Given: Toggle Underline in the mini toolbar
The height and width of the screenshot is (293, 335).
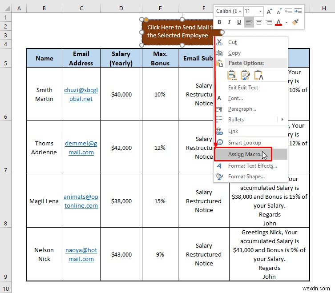Looking at the screenshot, I should 239,22.
